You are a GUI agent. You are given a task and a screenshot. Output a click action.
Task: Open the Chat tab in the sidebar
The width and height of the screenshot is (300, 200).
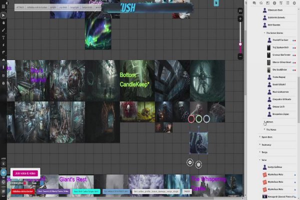tap(254, 3)
